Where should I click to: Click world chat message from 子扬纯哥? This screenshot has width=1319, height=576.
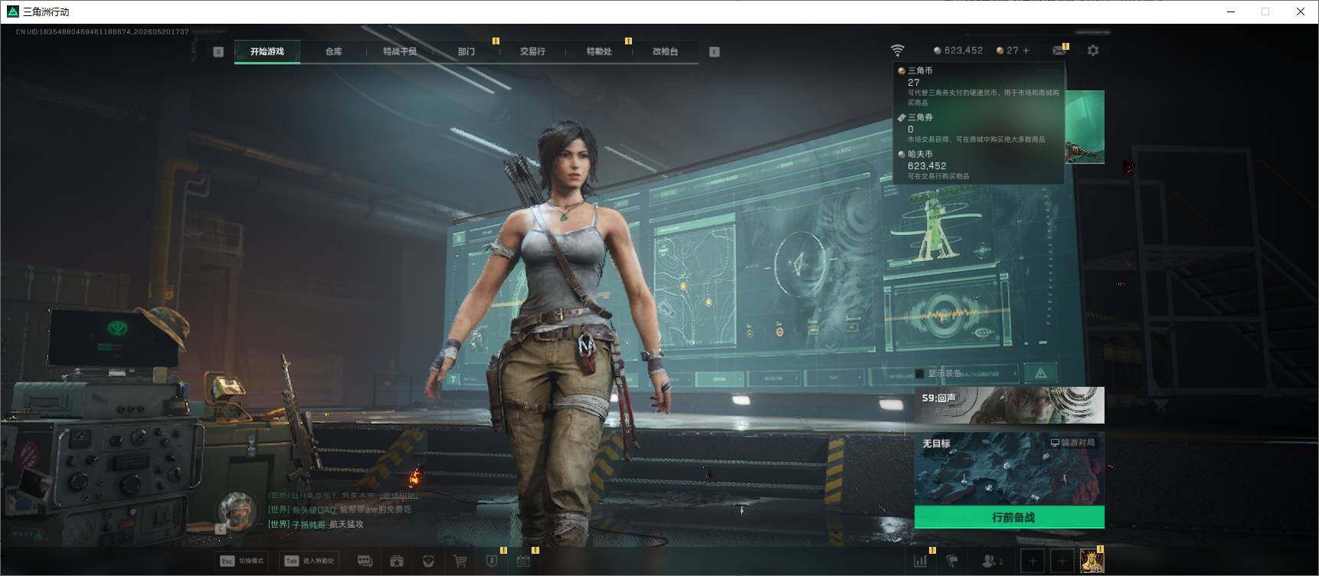pos(316,525)
